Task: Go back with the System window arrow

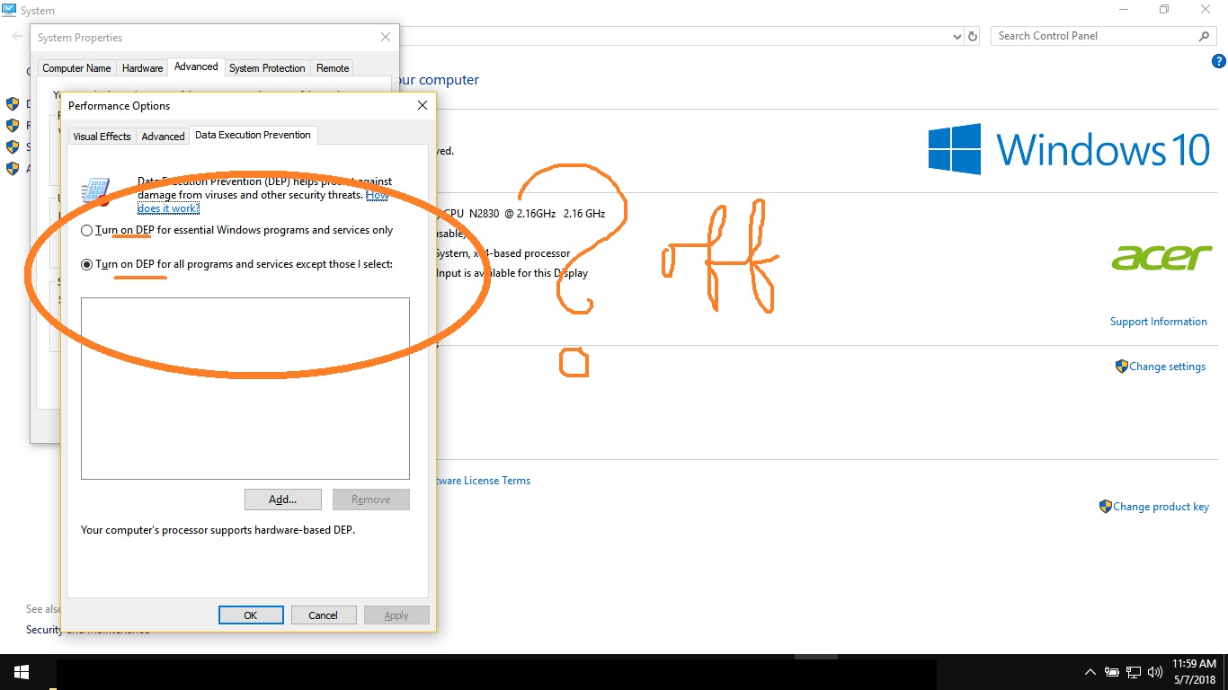Action: tap(17, 37)
